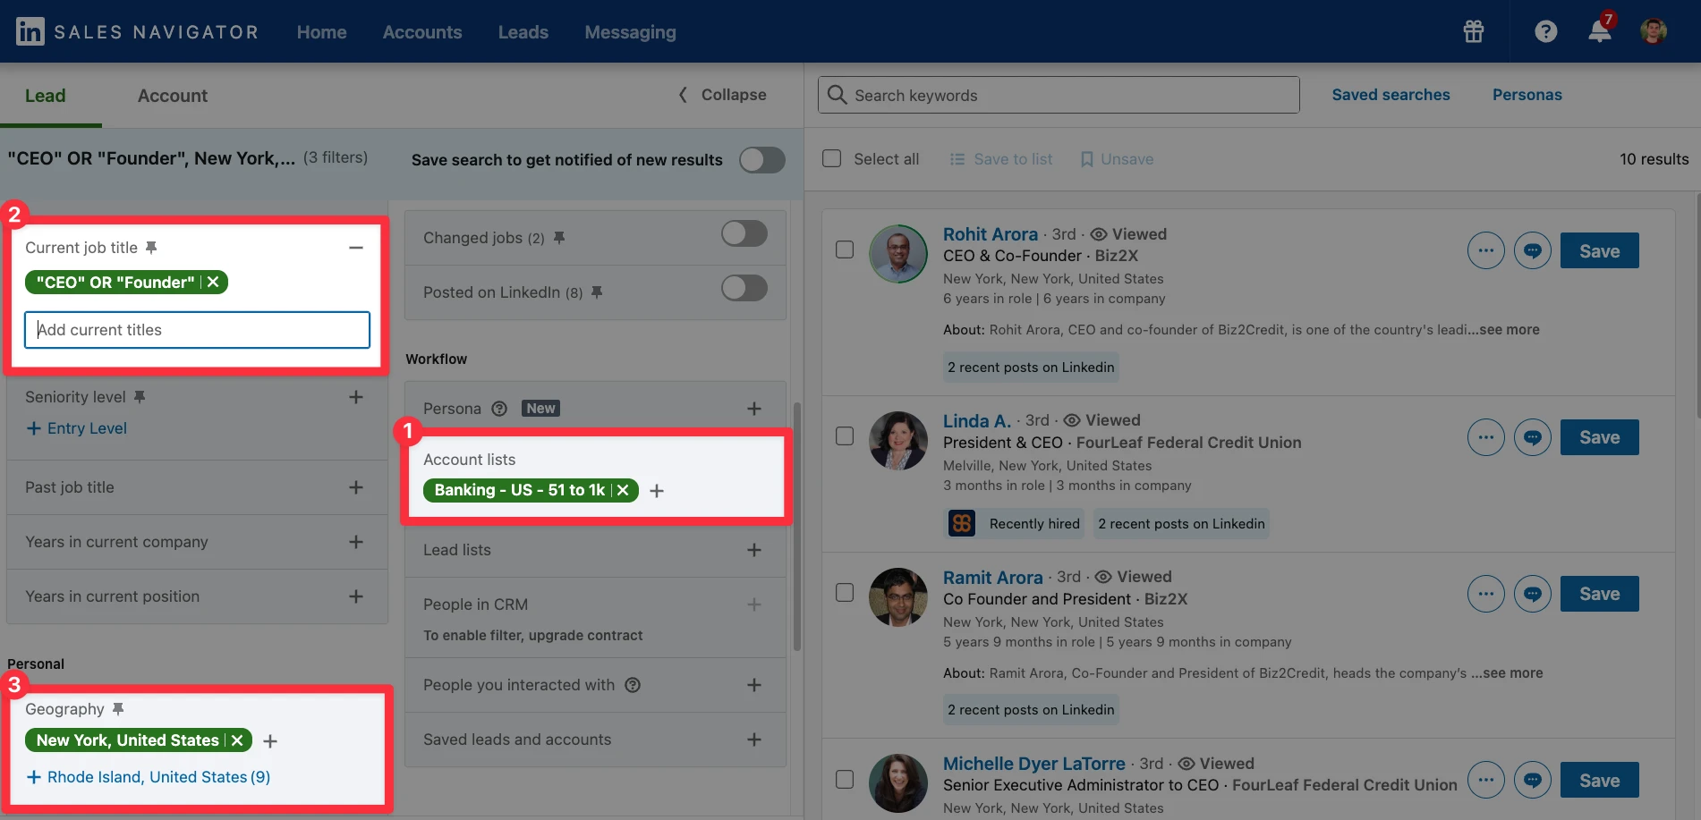Open more options for Linda A.
The width and height of the screenshot is (1701, 820).
pos(1485,437)
